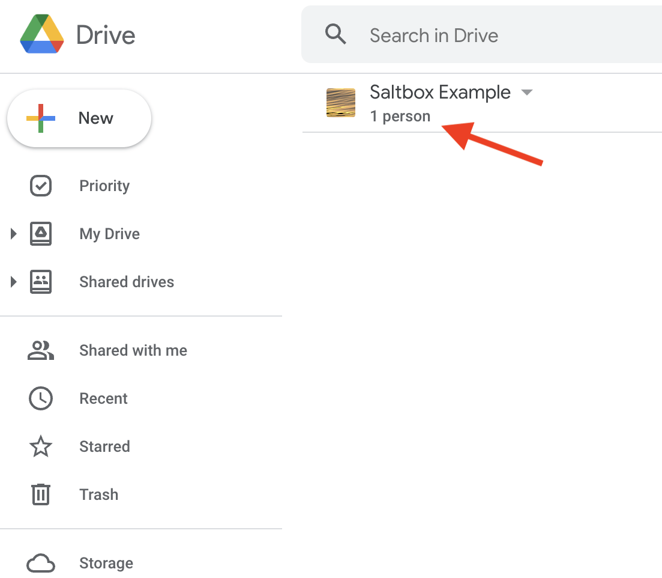Click the Storage cloud icon

41,563
